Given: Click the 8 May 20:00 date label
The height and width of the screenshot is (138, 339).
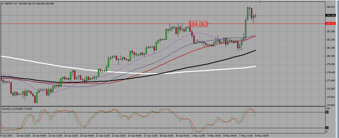Looking at the screenshot, I should point(261,136).
